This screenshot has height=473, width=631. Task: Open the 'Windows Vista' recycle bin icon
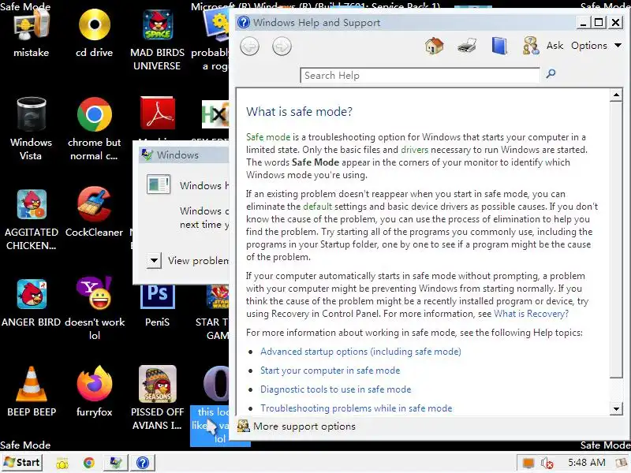[x=31, y=114]
